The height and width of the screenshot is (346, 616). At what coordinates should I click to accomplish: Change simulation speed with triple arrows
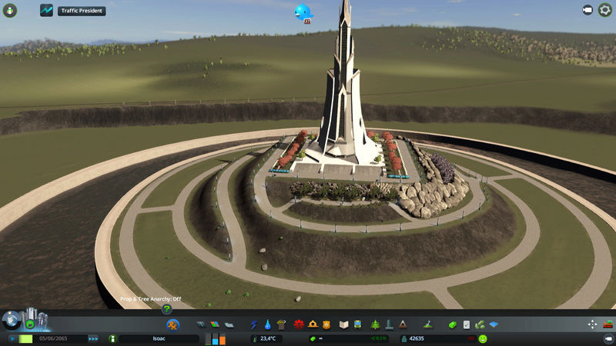point(93,338)
